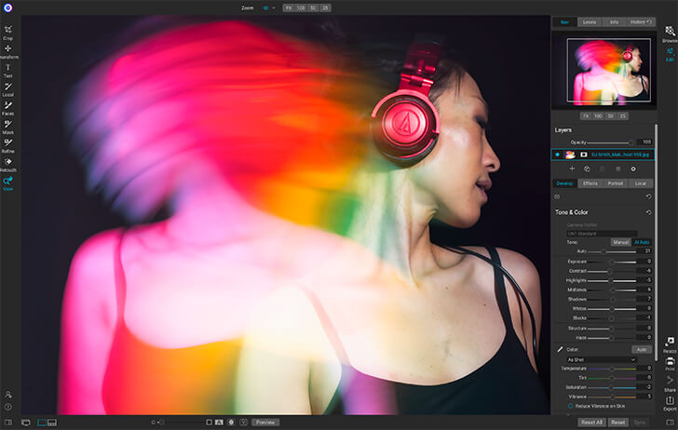Click the Preview button
678x430 pixels.
coord(265,423)
